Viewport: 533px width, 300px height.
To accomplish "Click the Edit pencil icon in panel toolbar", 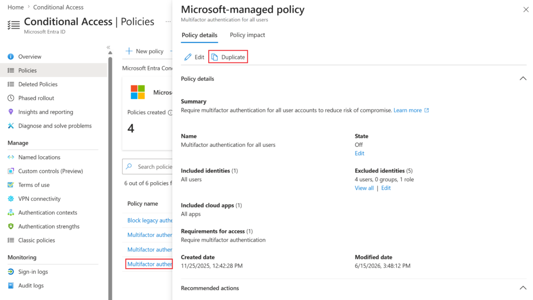I will click(x=188, y=57).
